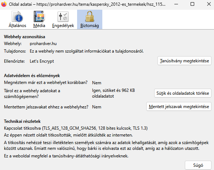The image size is (214, 170).
Task: Click Tanúsítvány megtekintése button
Action: click(184, 61)
